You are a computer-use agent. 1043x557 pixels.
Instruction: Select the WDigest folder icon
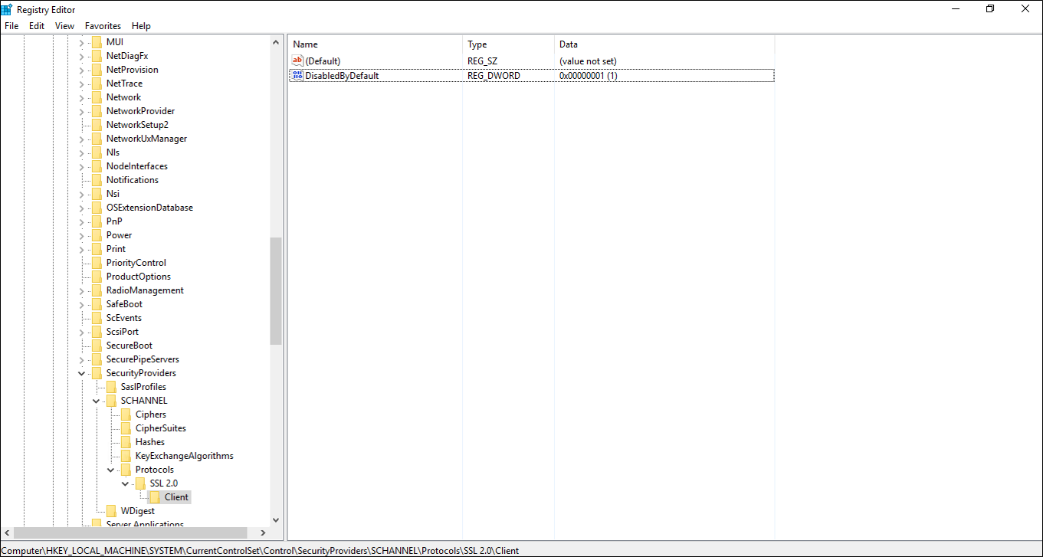[x=112, y=510]
